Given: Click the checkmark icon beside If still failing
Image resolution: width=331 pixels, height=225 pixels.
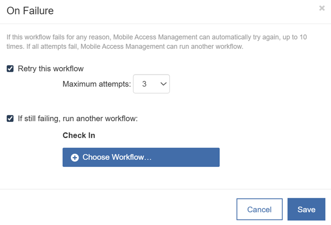Looking at the screenshot, I should 10,119.
